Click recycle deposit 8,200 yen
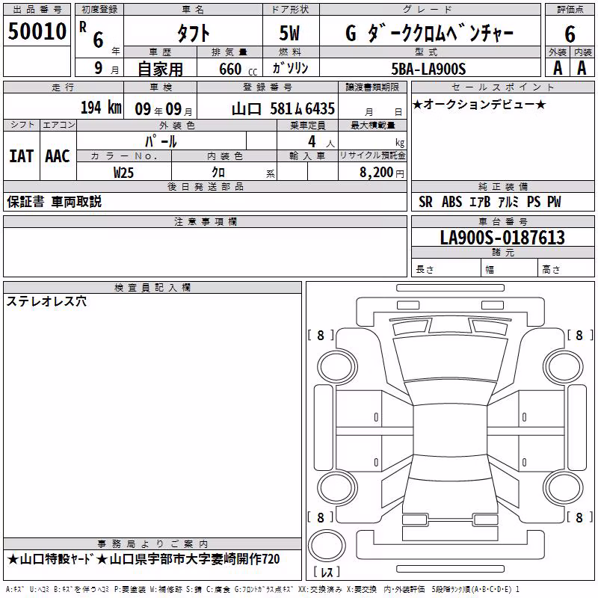 [382, 173]
